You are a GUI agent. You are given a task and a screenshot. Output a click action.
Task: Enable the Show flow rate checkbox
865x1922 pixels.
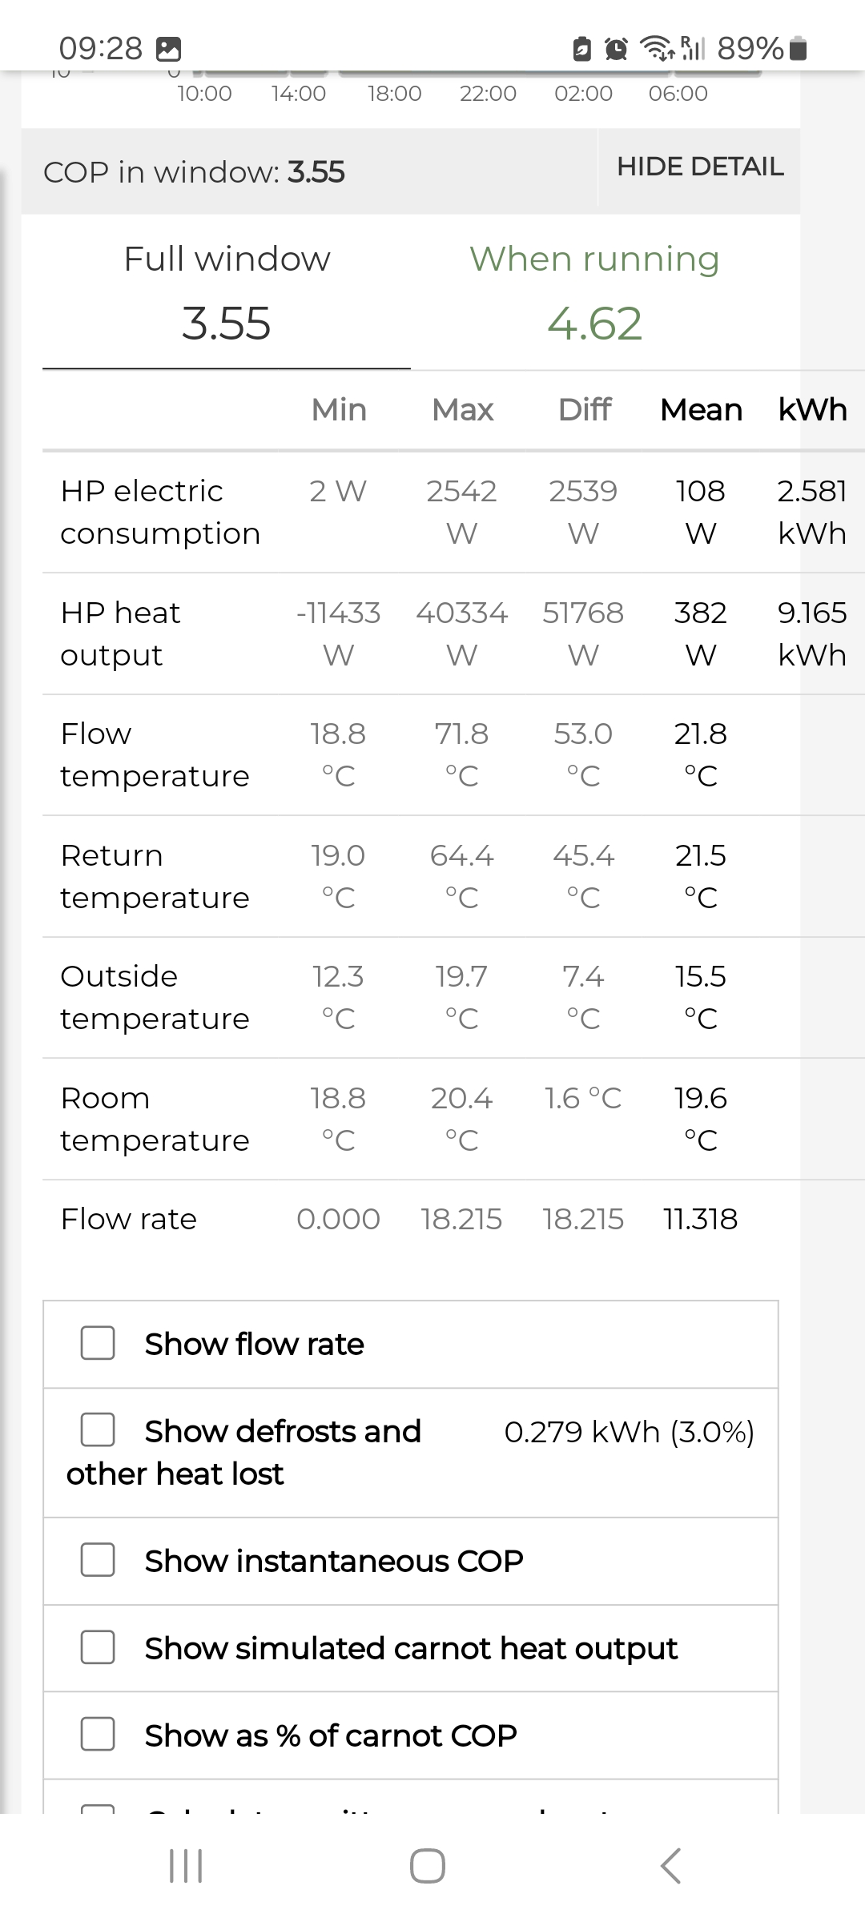[x=98, y=1343]
